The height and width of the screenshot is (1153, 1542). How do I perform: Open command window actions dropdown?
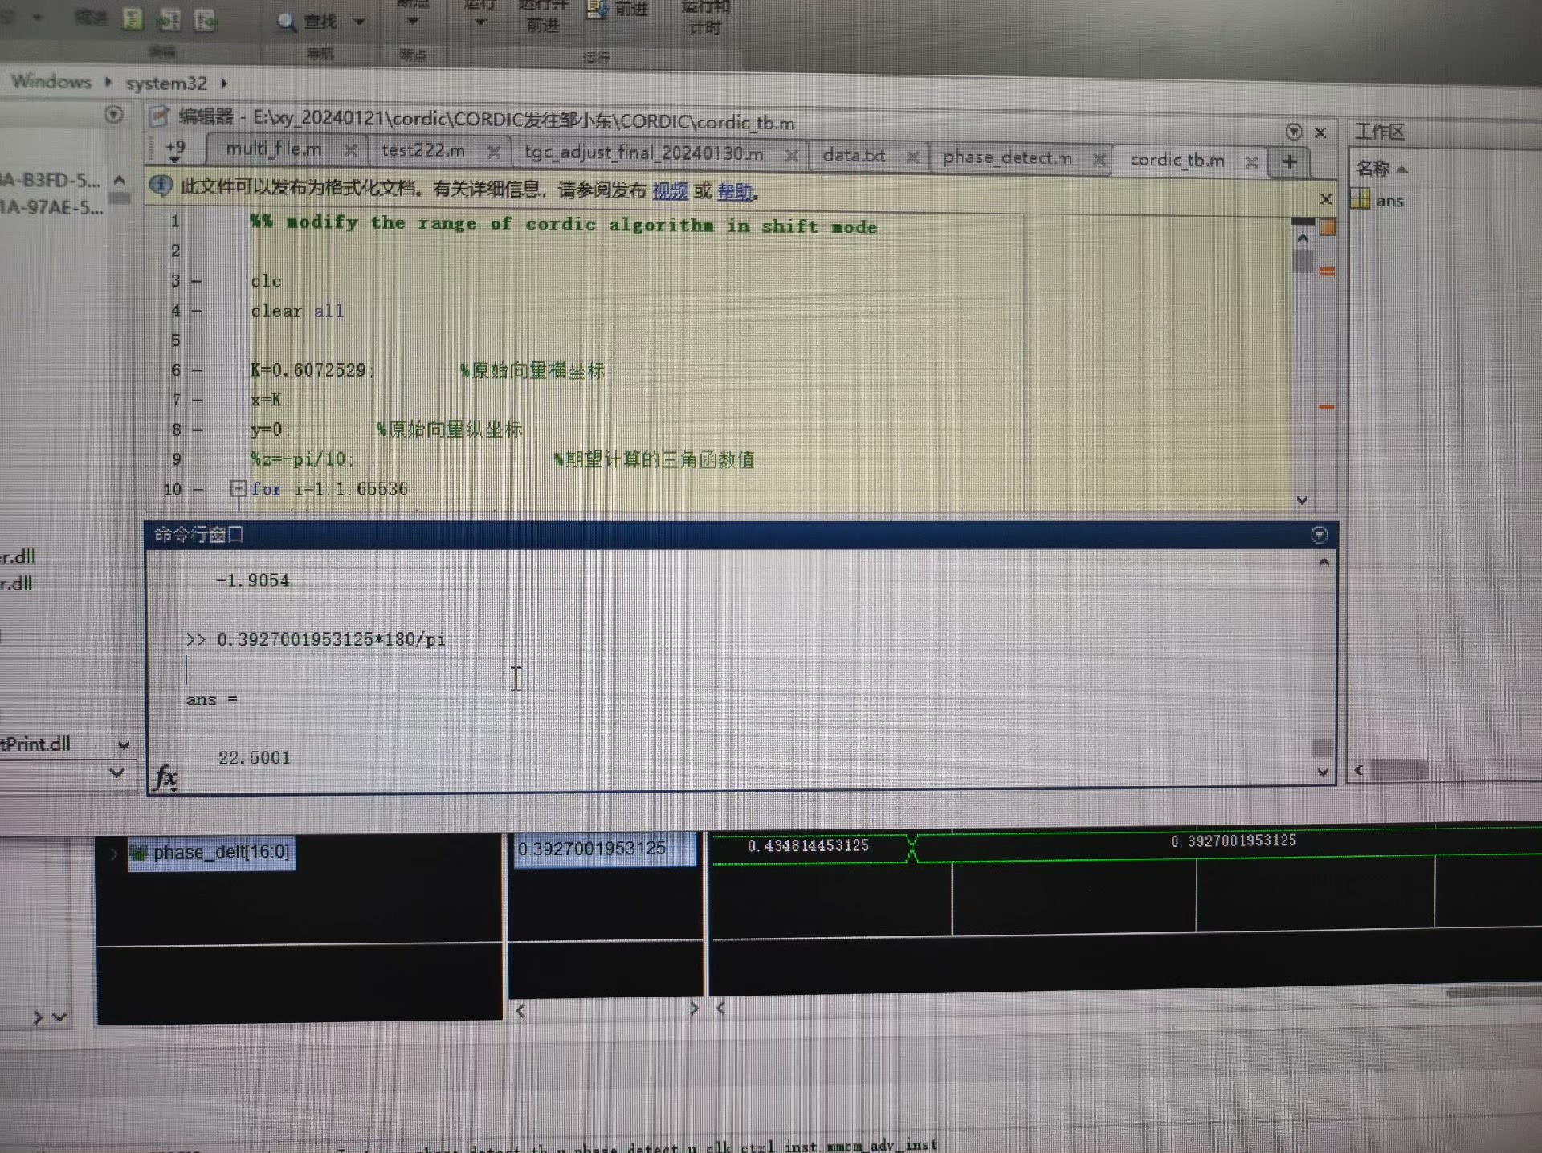click(1319, 535)
